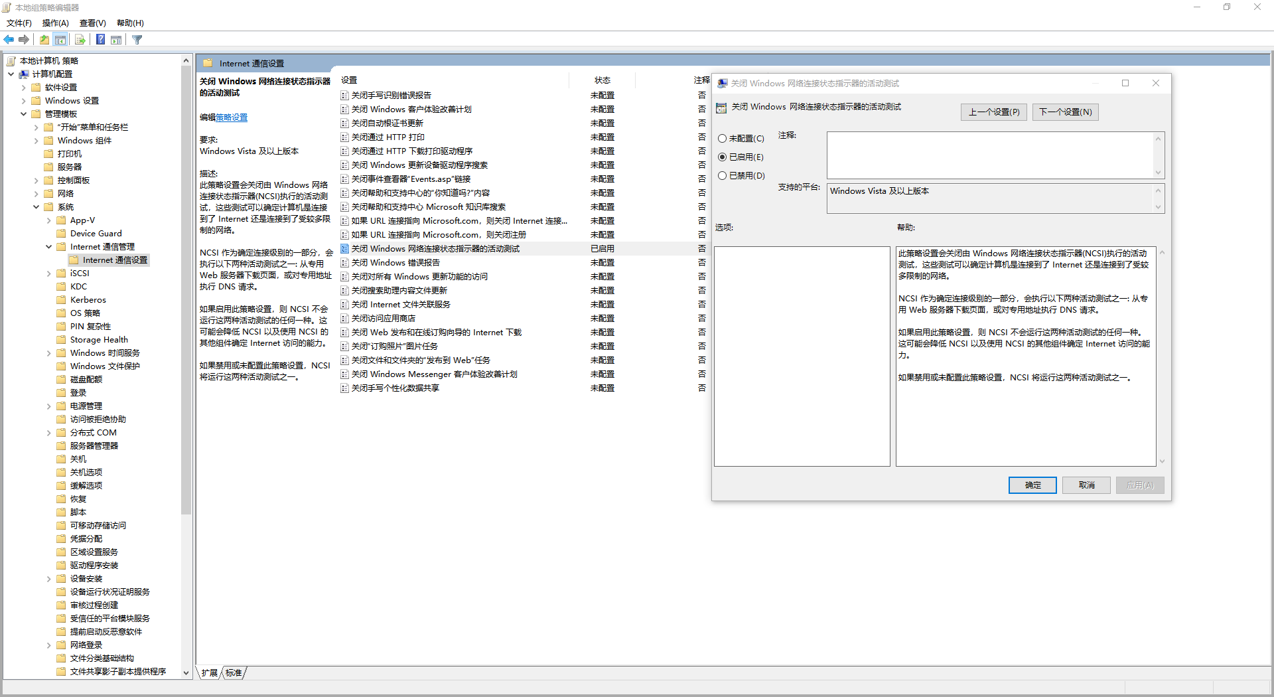Select the 未配置(C) radio button
1274x697 pixels.
[723, 138]
